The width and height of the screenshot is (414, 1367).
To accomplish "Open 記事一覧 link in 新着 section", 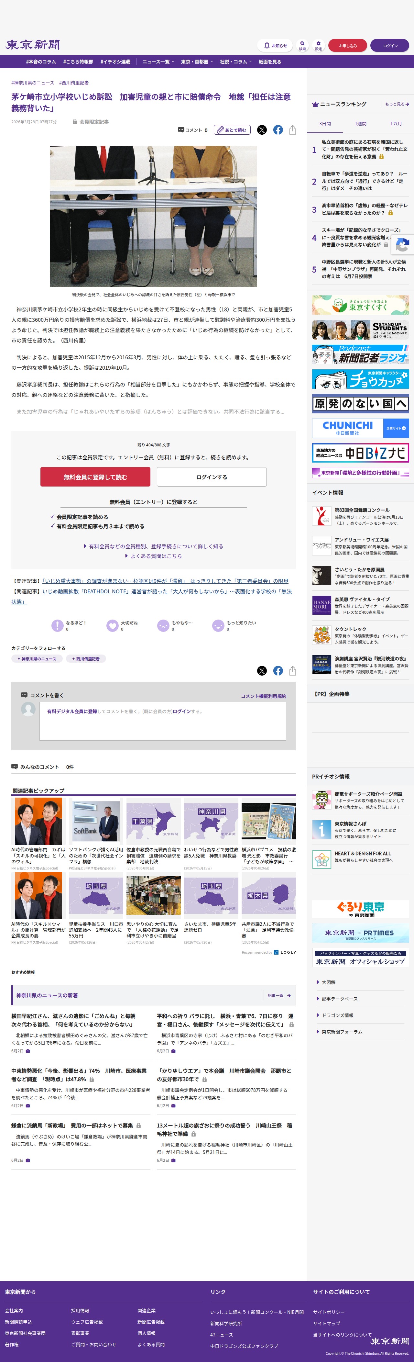I will click(279, 995).
